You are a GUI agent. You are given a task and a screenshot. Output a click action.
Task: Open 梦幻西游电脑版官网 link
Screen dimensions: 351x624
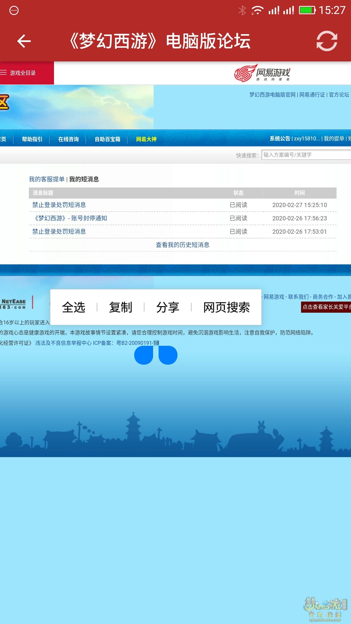pos(272,95)
